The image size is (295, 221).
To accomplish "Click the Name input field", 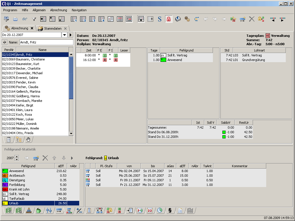I will [x=46, y=42].
